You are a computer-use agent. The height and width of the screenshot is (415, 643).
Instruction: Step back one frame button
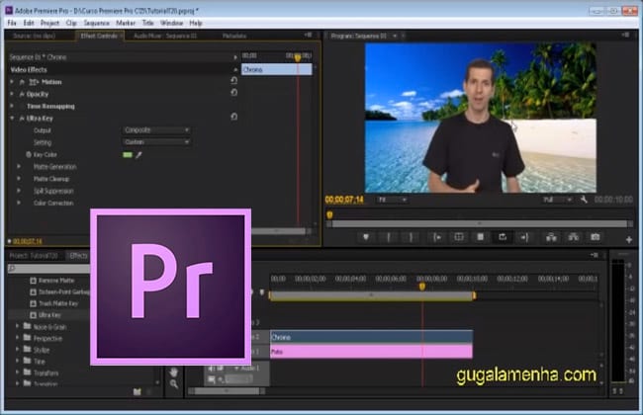point(459,237)
